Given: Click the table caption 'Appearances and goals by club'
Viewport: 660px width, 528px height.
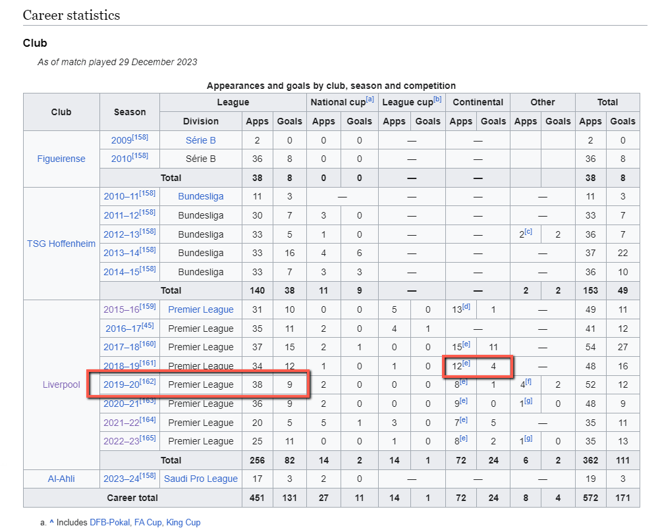Looking at the screenshot, I should [331, 86].
